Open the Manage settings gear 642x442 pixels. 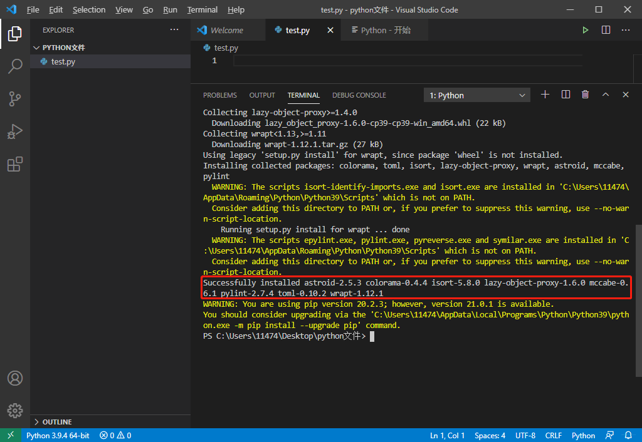tap(15, 411)
